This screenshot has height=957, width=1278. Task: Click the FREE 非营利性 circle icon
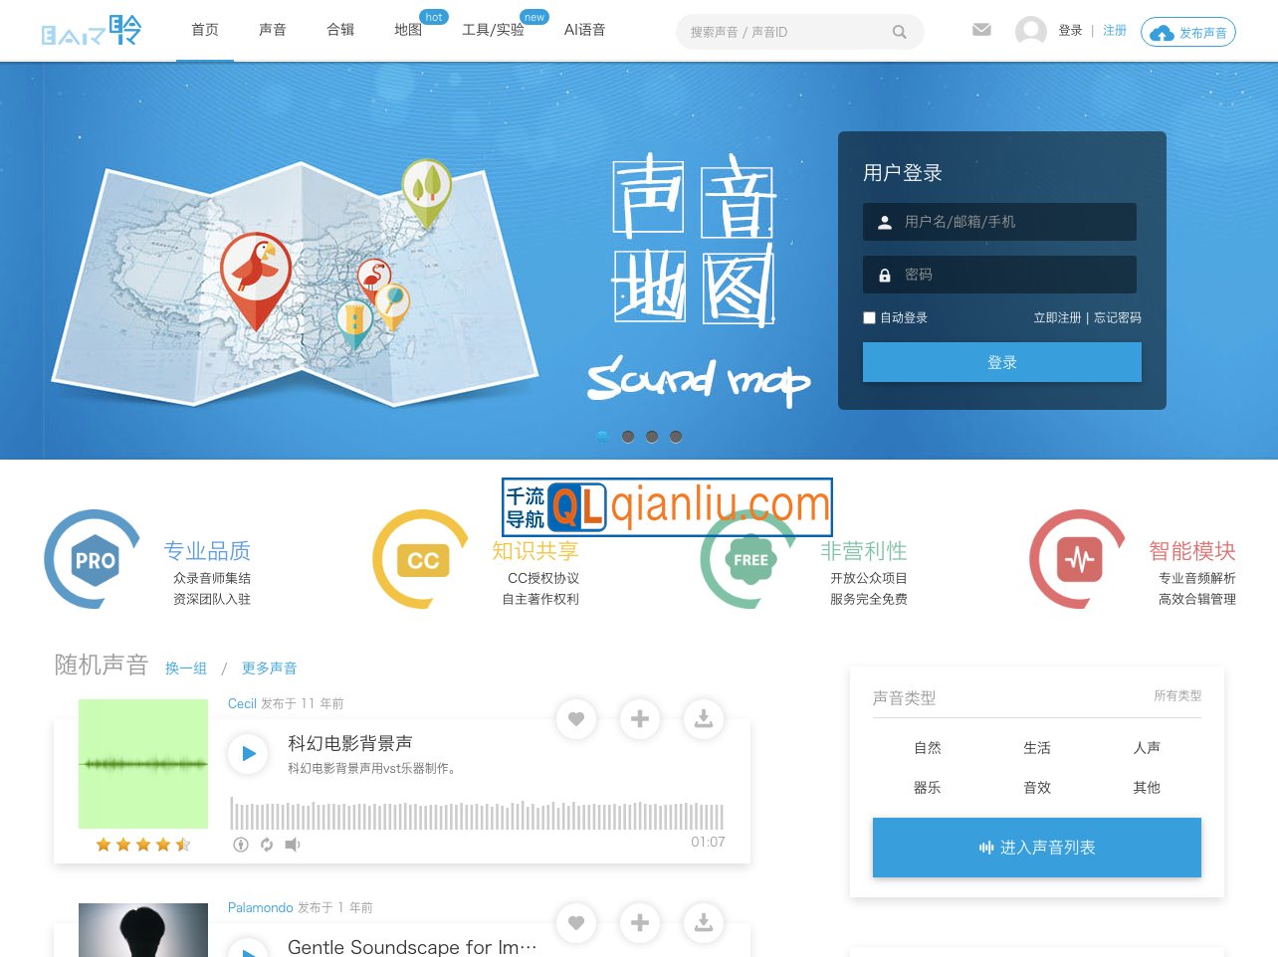(749, 559)
